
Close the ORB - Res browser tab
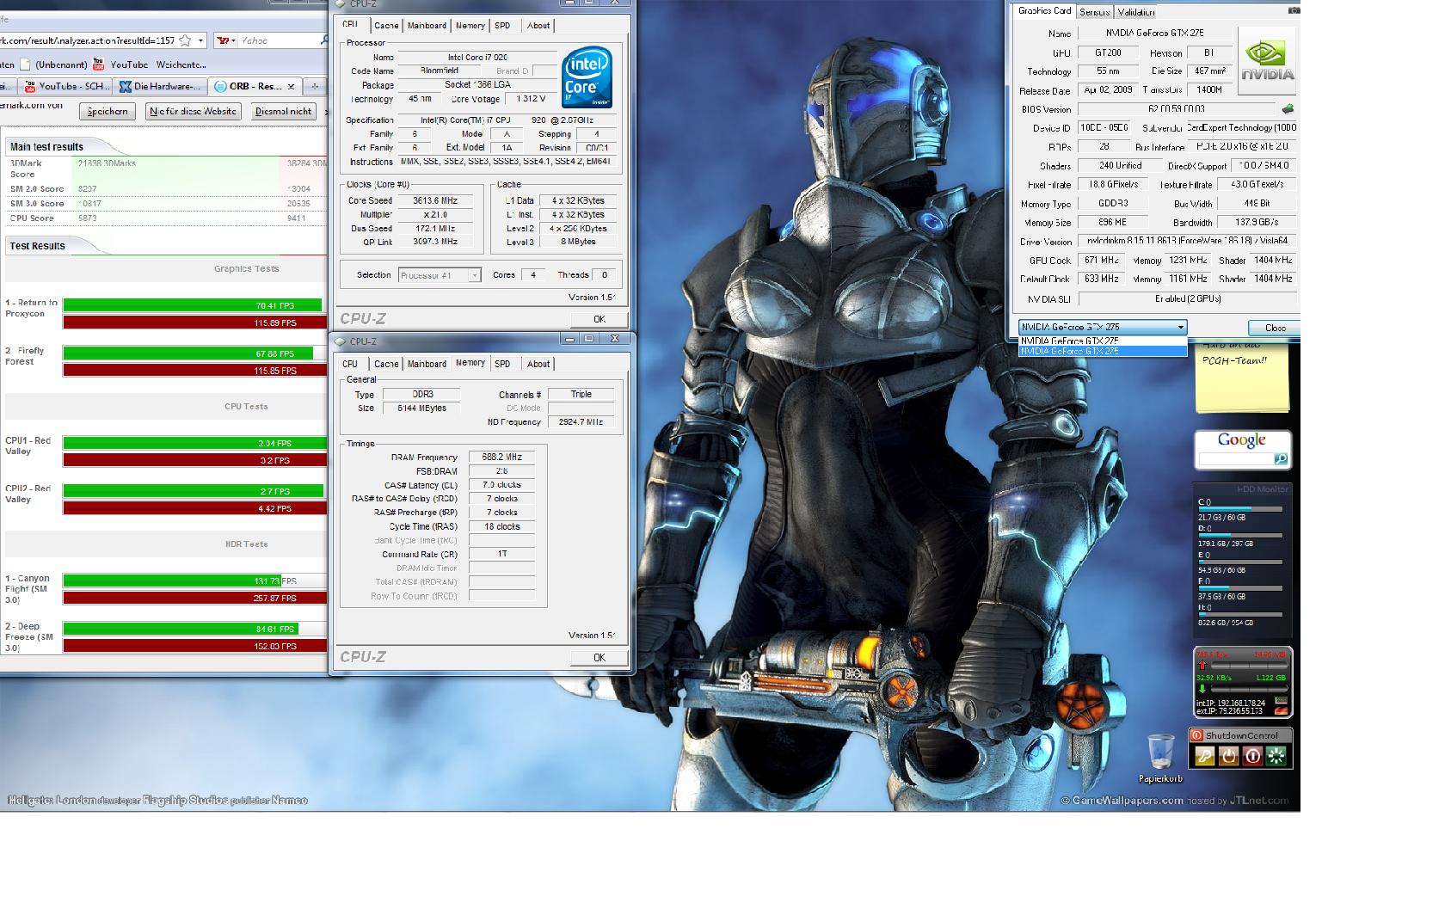(291, 86)
